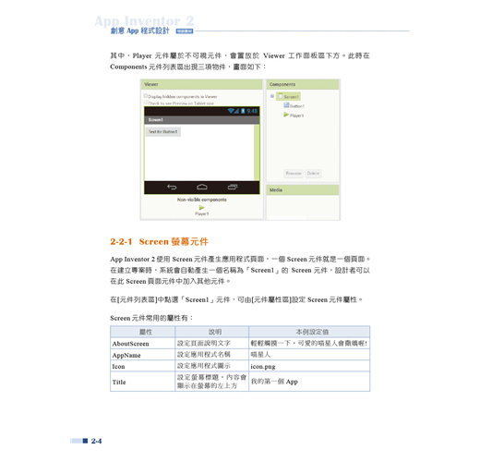Image resolution: width=480 pixels, height=462 pixels.
Task: Click the Media panel header
Action: point(303,190)
